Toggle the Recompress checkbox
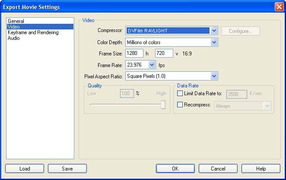Screen dimensions: 286x180 pos(180,105)
